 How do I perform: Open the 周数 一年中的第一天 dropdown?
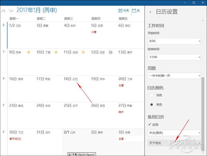[174, 76]
